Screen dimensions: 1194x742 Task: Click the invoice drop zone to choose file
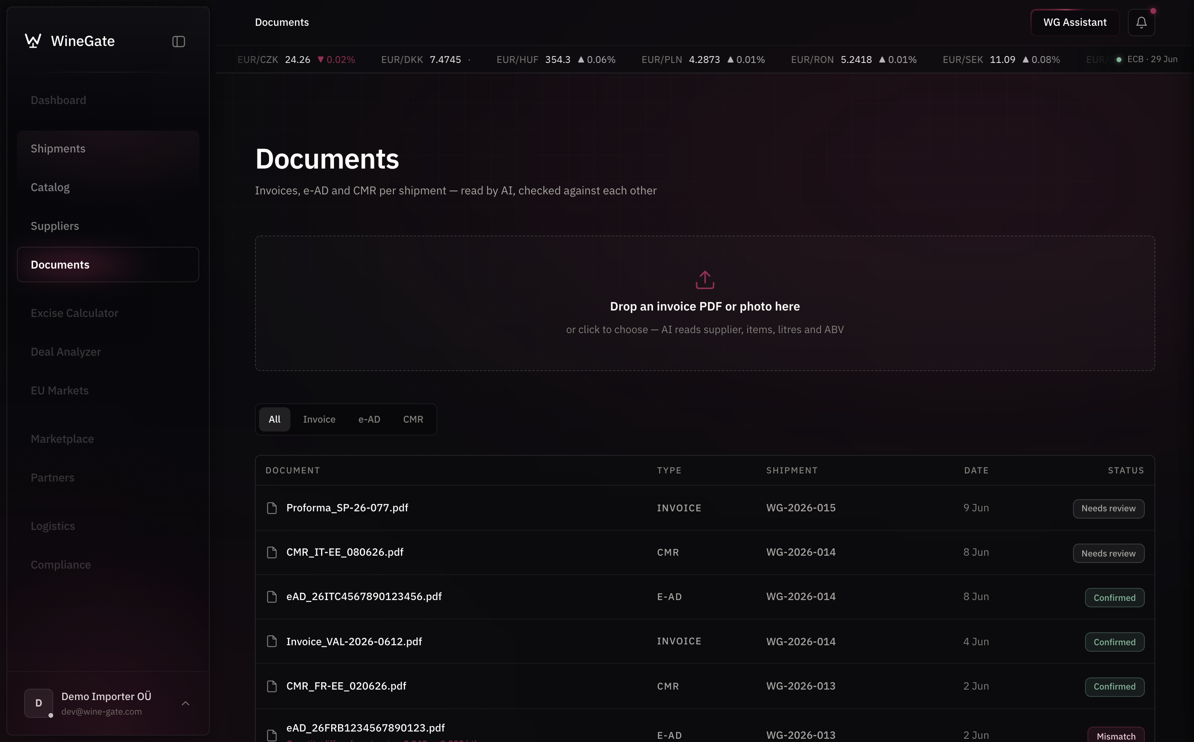click(705, 303)
